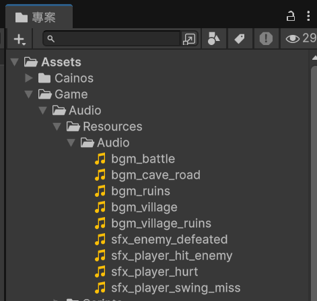Image resolution: width=317 pixels, height=301 pixels.
Task: Click the vertical scrollbar up arrow
Action: point(314,58)
